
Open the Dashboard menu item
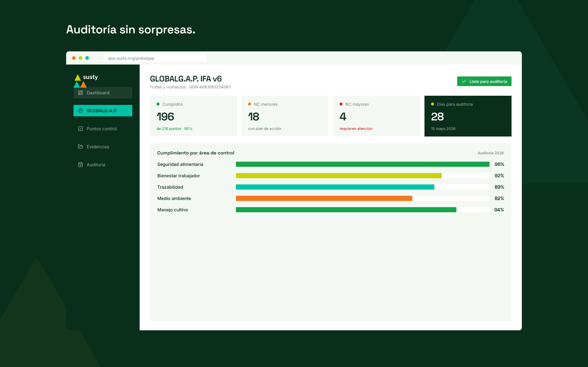[x=103, y=93]
